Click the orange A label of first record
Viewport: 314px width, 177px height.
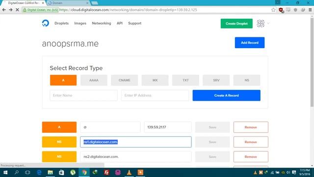59,127
